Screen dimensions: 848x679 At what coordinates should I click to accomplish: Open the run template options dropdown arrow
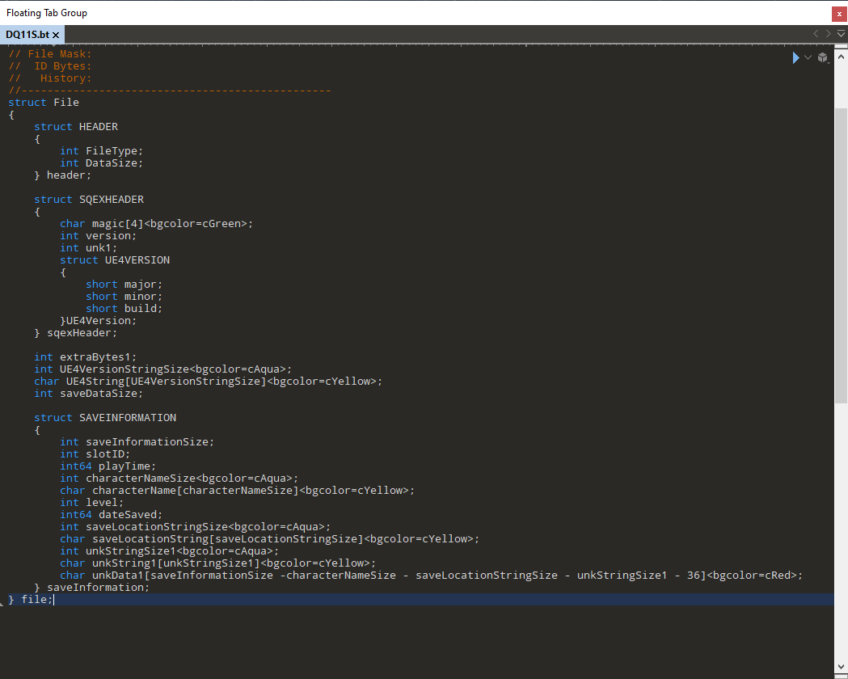[808, 57]
